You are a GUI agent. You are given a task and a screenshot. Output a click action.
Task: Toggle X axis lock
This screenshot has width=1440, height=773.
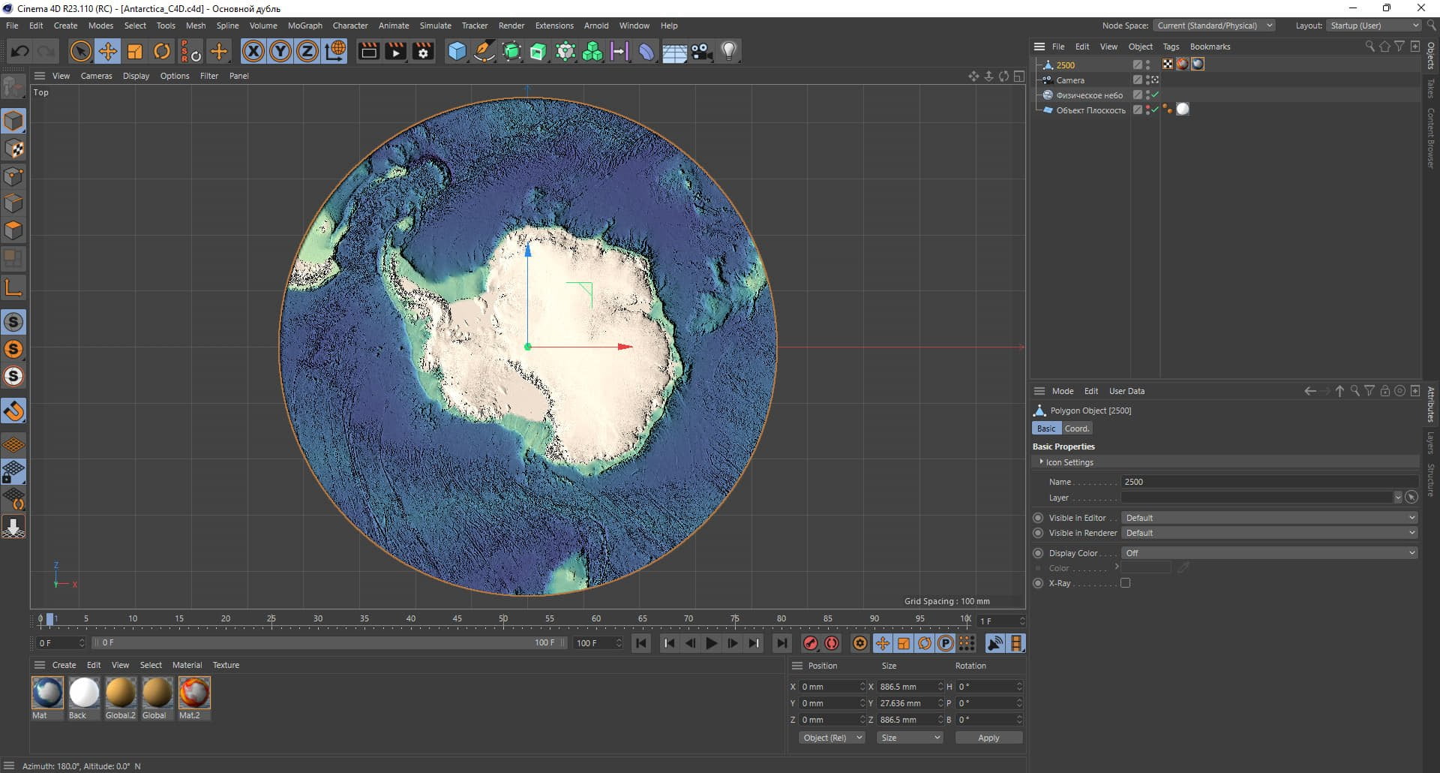coord(253,51)
